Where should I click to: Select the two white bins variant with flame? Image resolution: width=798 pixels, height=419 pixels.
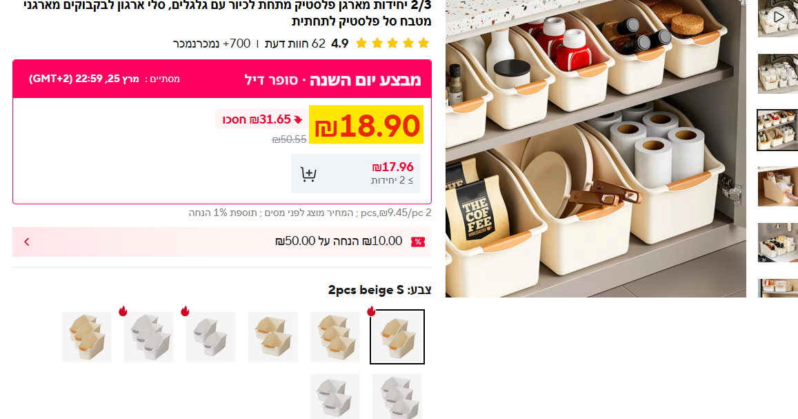point(210,337)
